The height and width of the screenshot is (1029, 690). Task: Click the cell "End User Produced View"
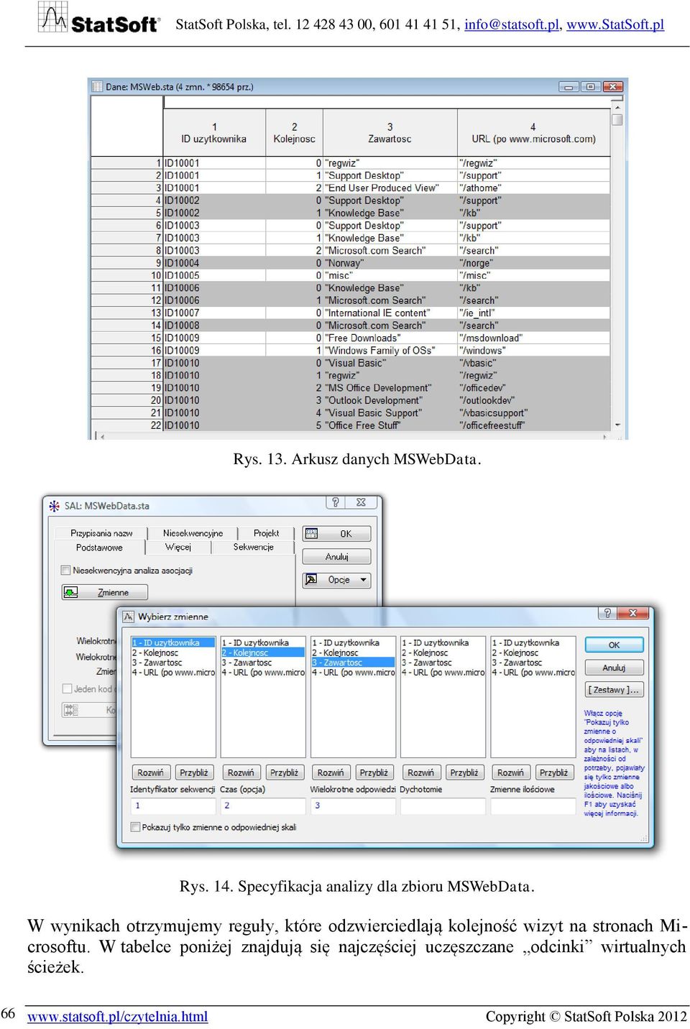(x=390, y=188)
